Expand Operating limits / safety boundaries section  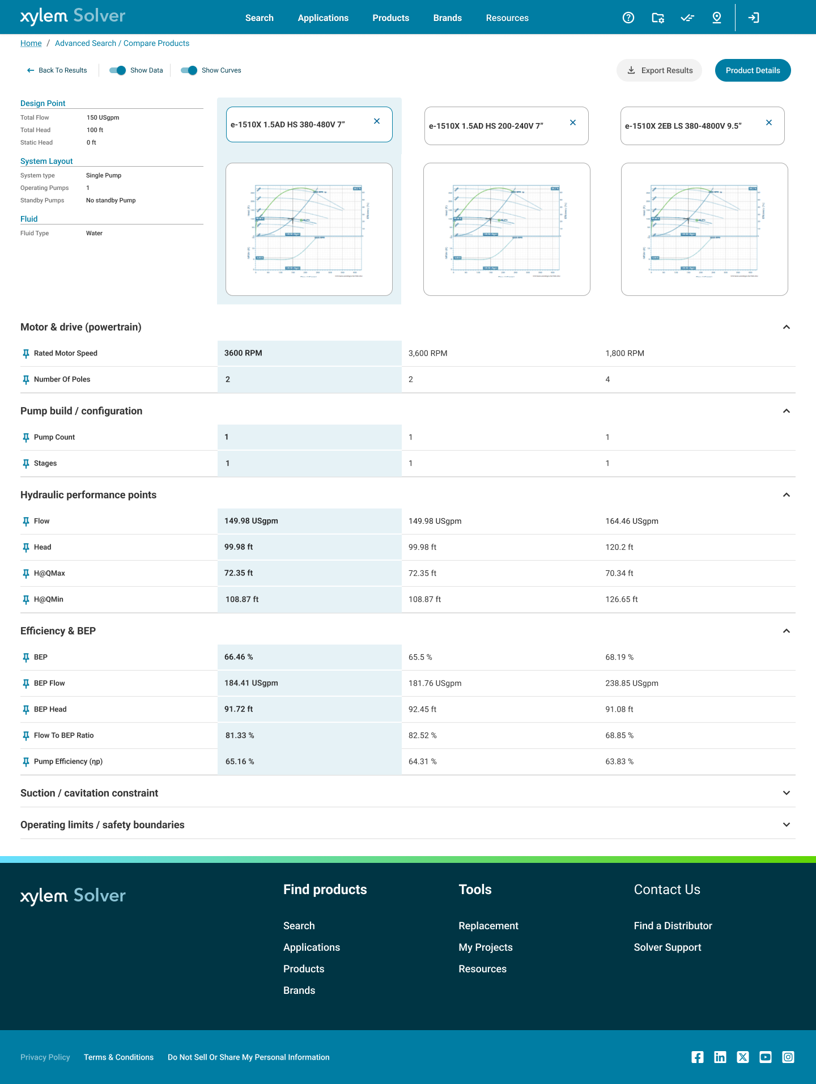787,825
